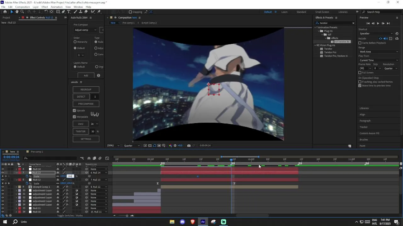Click the timeline layer search field
The image size is (403, 226).
(x=50, y=158)
